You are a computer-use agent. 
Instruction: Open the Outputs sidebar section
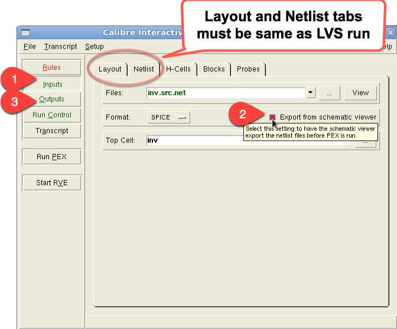(x=51, y=99)
